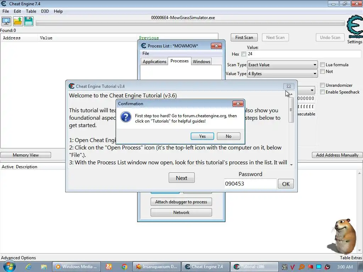Switch to Cheat Engine 7.4 taskbar item

coord(206,267)
